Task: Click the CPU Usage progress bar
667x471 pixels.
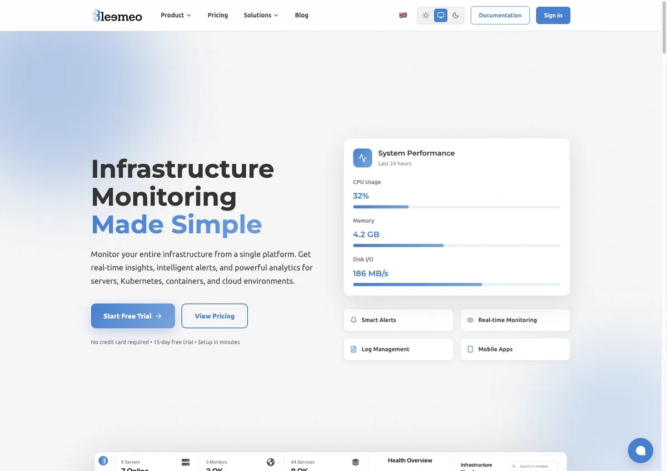Action: point(457,207)
